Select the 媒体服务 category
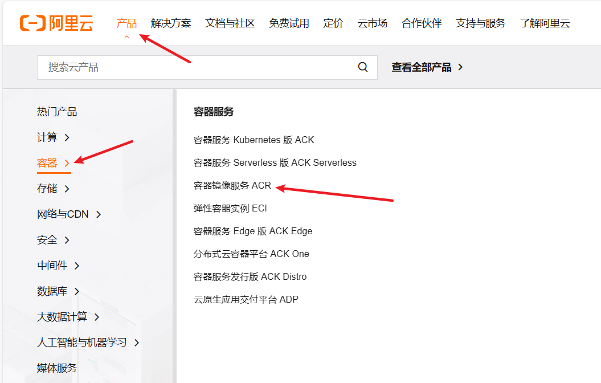The height and width of the screenshot is (383, 601). coord(57,368)
